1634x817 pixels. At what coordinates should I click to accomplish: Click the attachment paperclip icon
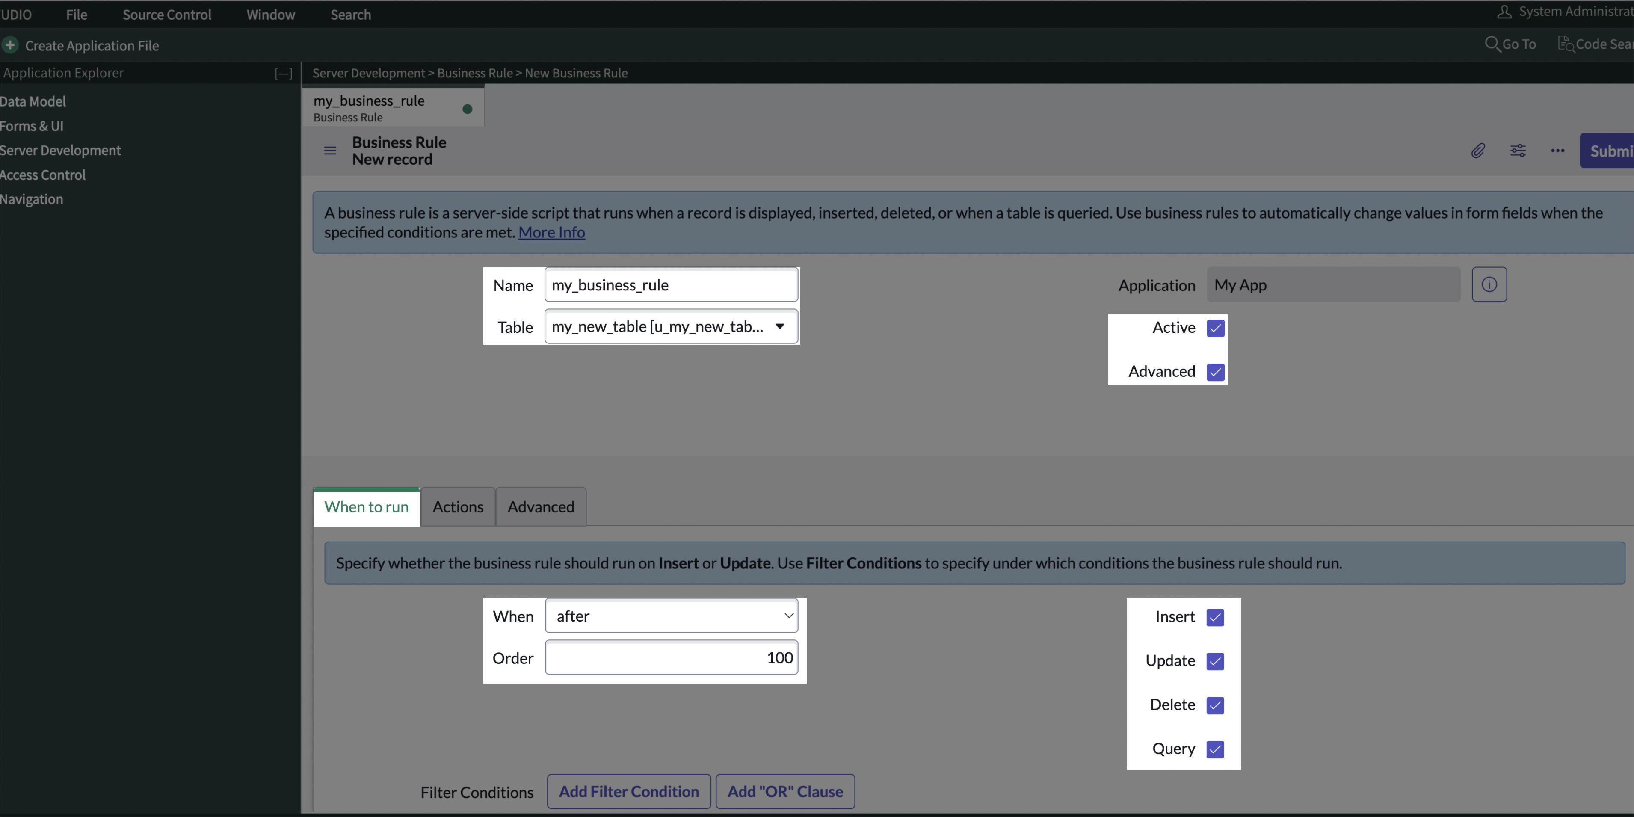(1478, 150)
